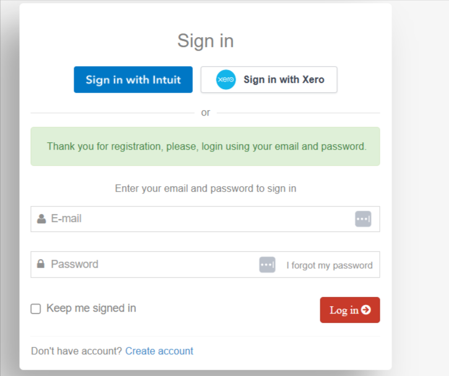
Task: Open the password manager icon in Password field
Action: pos(267,265)
